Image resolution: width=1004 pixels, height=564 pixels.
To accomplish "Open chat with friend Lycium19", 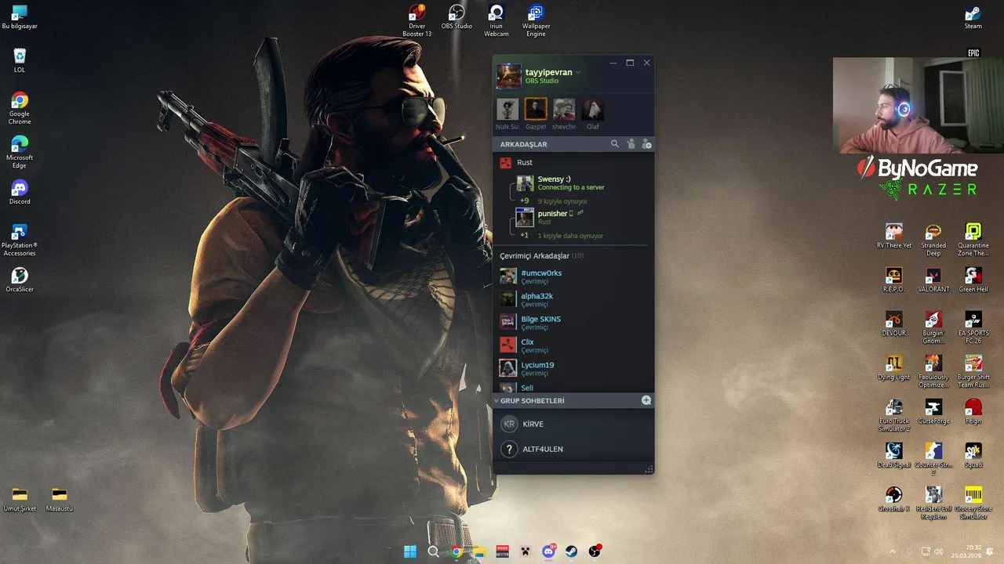I will [573, 368].
